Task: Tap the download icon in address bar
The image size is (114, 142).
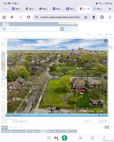Action: pos(94,17)
